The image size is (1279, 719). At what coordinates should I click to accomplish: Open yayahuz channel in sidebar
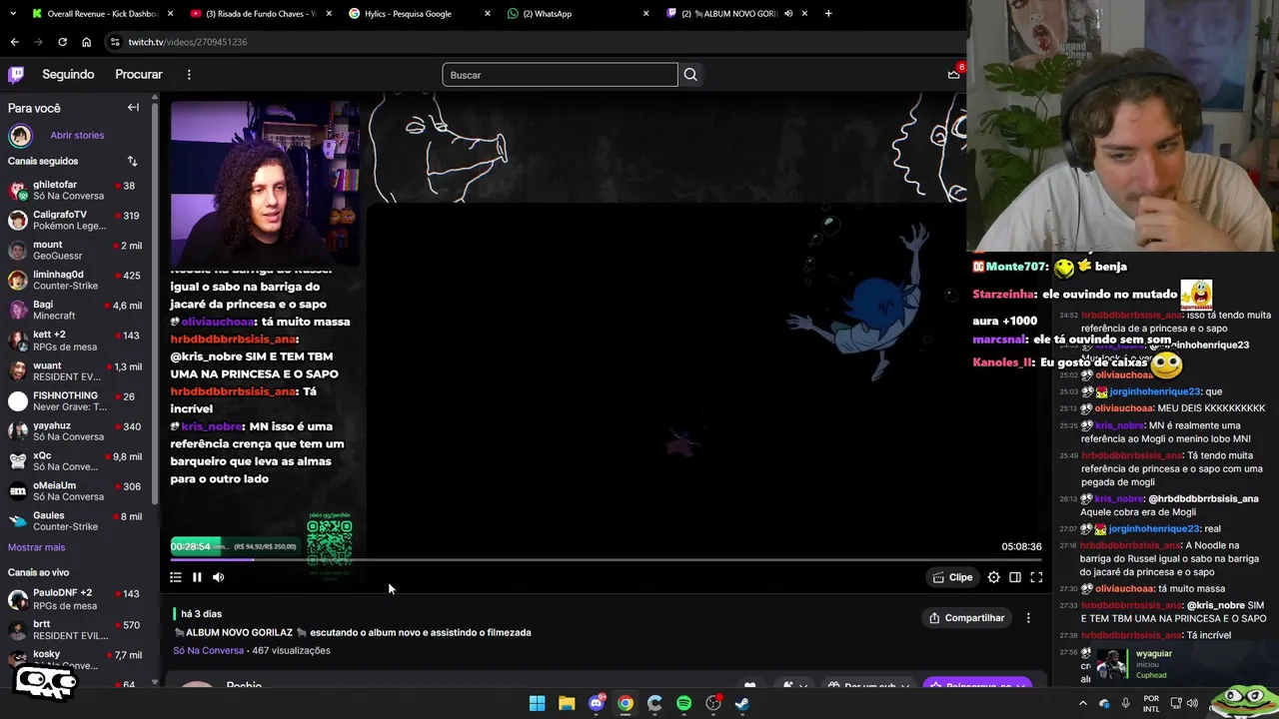76,431
